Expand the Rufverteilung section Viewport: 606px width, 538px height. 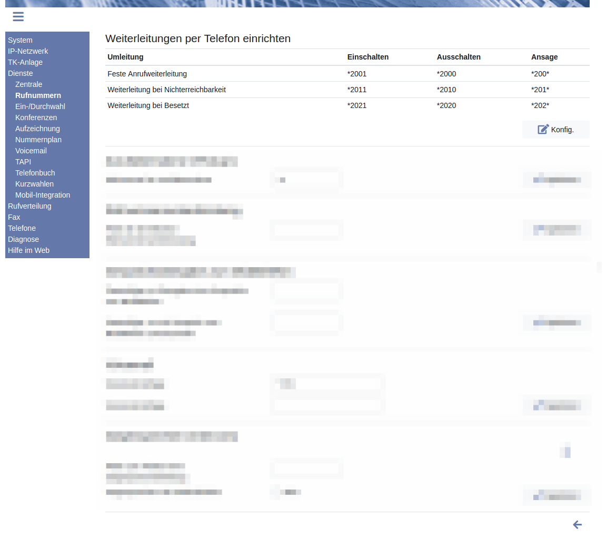(29, 206)
